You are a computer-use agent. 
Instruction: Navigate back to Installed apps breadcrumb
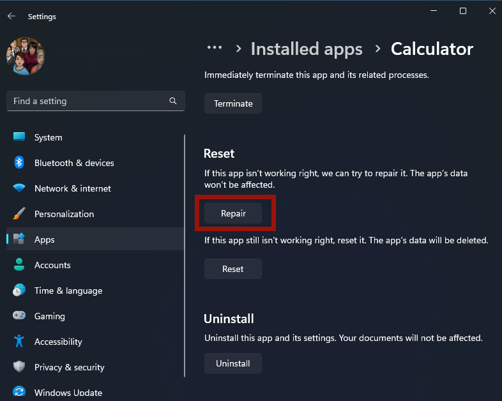[x=307, y=49]
